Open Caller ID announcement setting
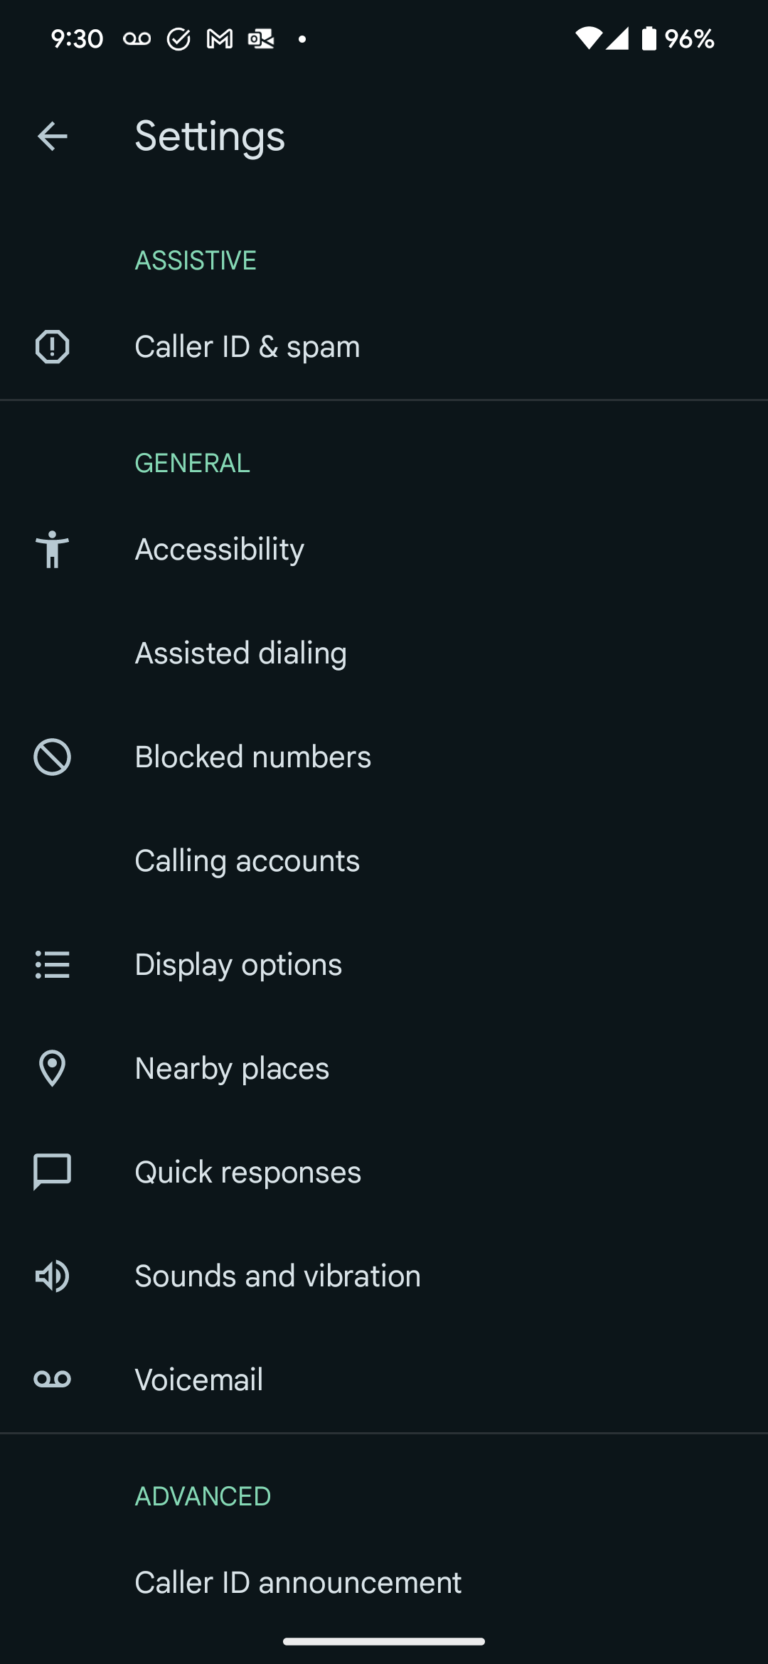 (384, 1583)
